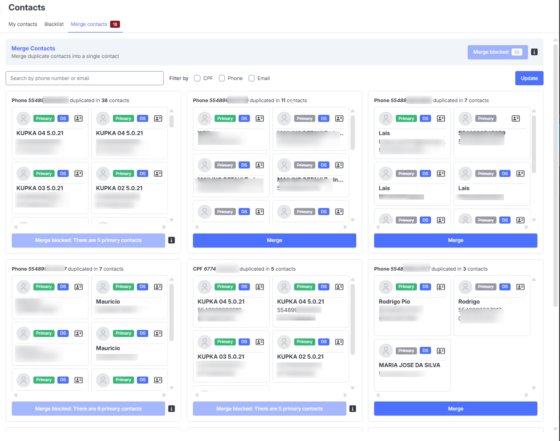
Task: Toggle Primary badge on KUPKA 03 in 38-contacts group
Action: pos(44,174)
